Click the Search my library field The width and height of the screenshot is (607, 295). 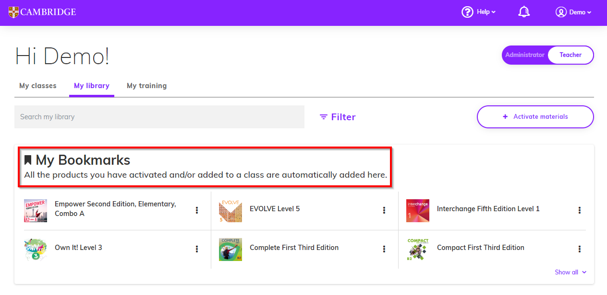tap(159, 117)
